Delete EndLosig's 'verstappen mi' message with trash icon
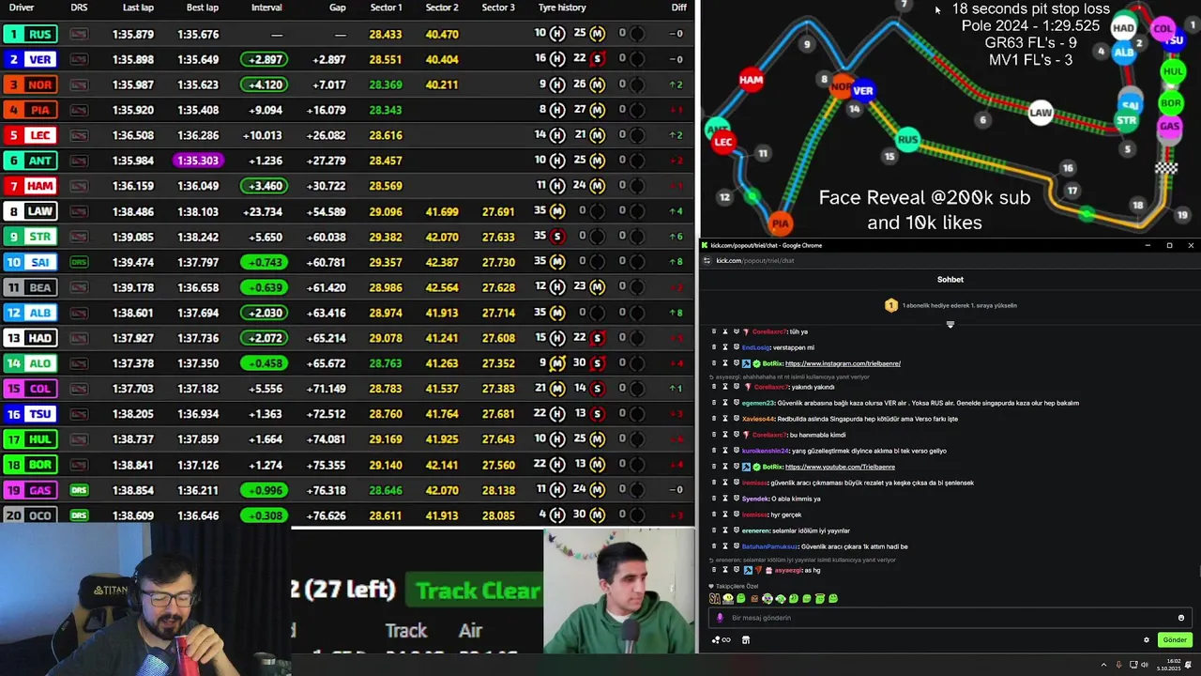 tap(714, 347)
